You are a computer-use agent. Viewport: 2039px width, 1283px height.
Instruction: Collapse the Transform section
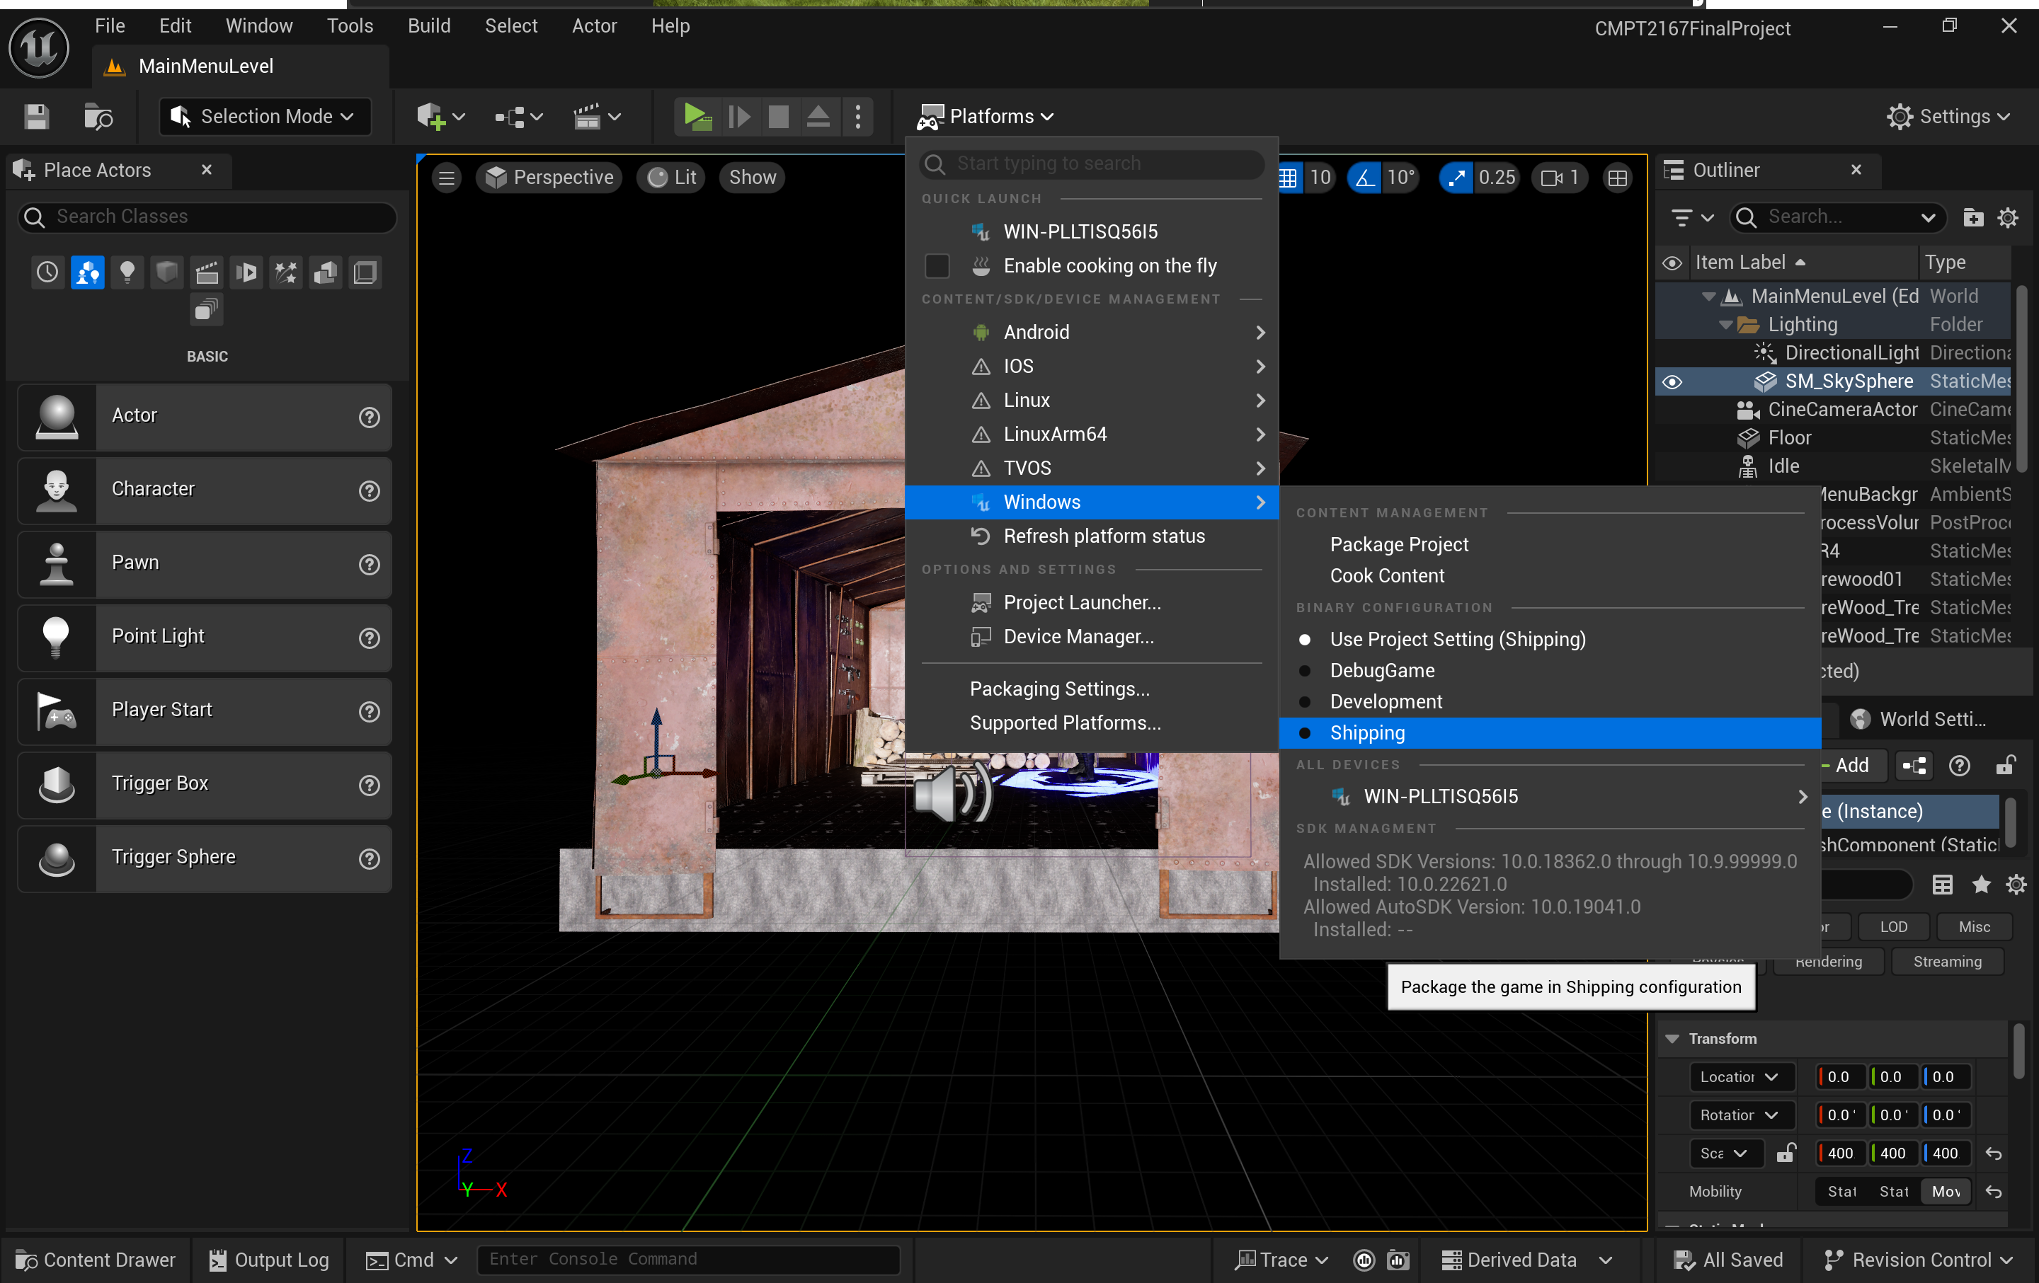coord(1672,1038)
